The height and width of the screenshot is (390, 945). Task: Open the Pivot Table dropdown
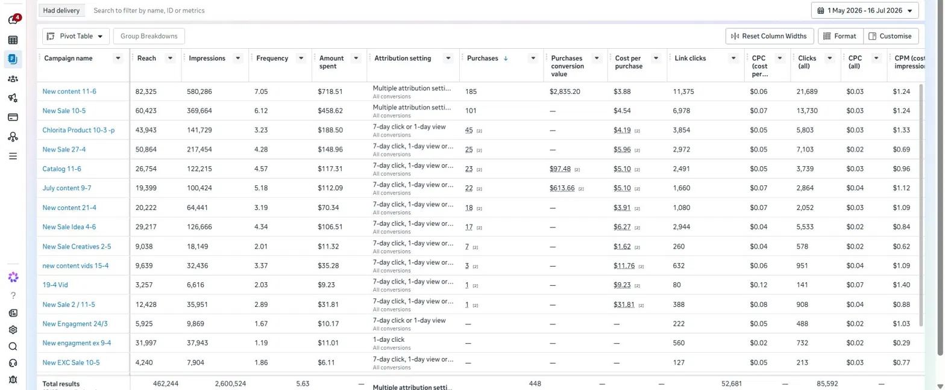coord(76,36)
